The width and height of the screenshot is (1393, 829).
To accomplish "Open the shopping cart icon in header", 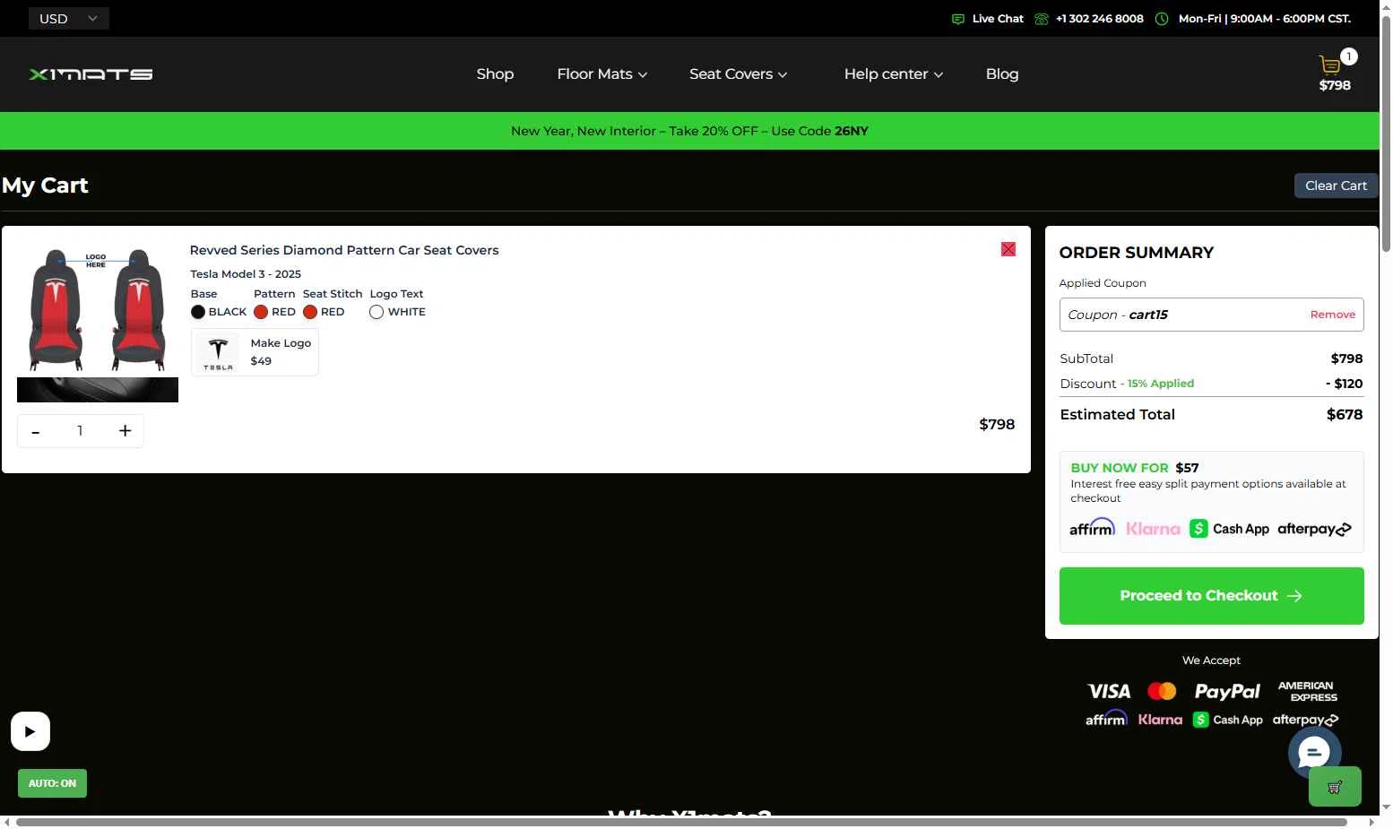I will pos(1329,65).
